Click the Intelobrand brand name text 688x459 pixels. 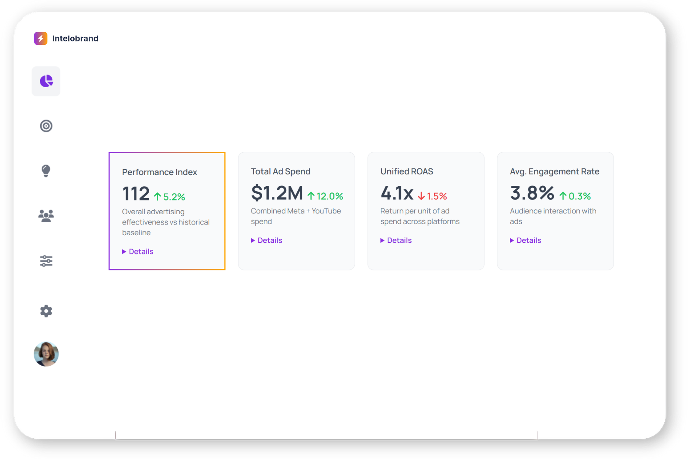75,39
